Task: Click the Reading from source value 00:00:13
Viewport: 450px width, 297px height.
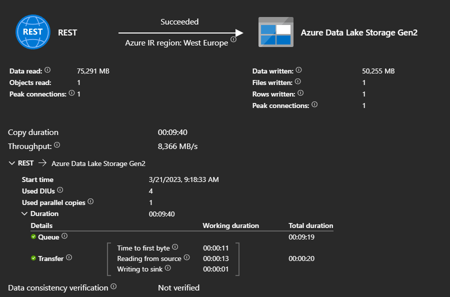Action: click(x=216, y=258)
